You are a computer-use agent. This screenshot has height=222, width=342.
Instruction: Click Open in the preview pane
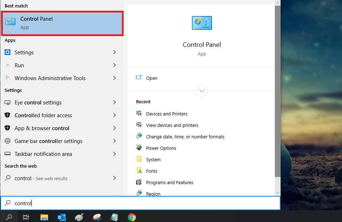(152, 78)
